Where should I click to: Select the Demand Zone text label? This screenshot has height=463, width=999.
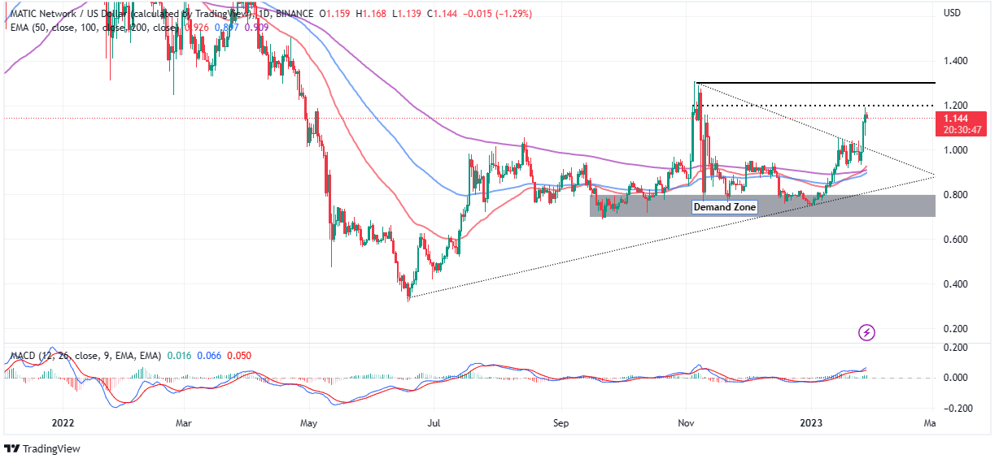tap(725, 207)
